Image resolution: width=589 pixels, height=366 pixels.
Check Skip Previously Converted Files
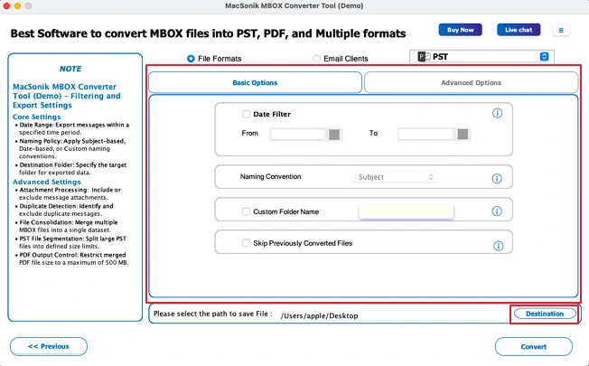[246, 243]
